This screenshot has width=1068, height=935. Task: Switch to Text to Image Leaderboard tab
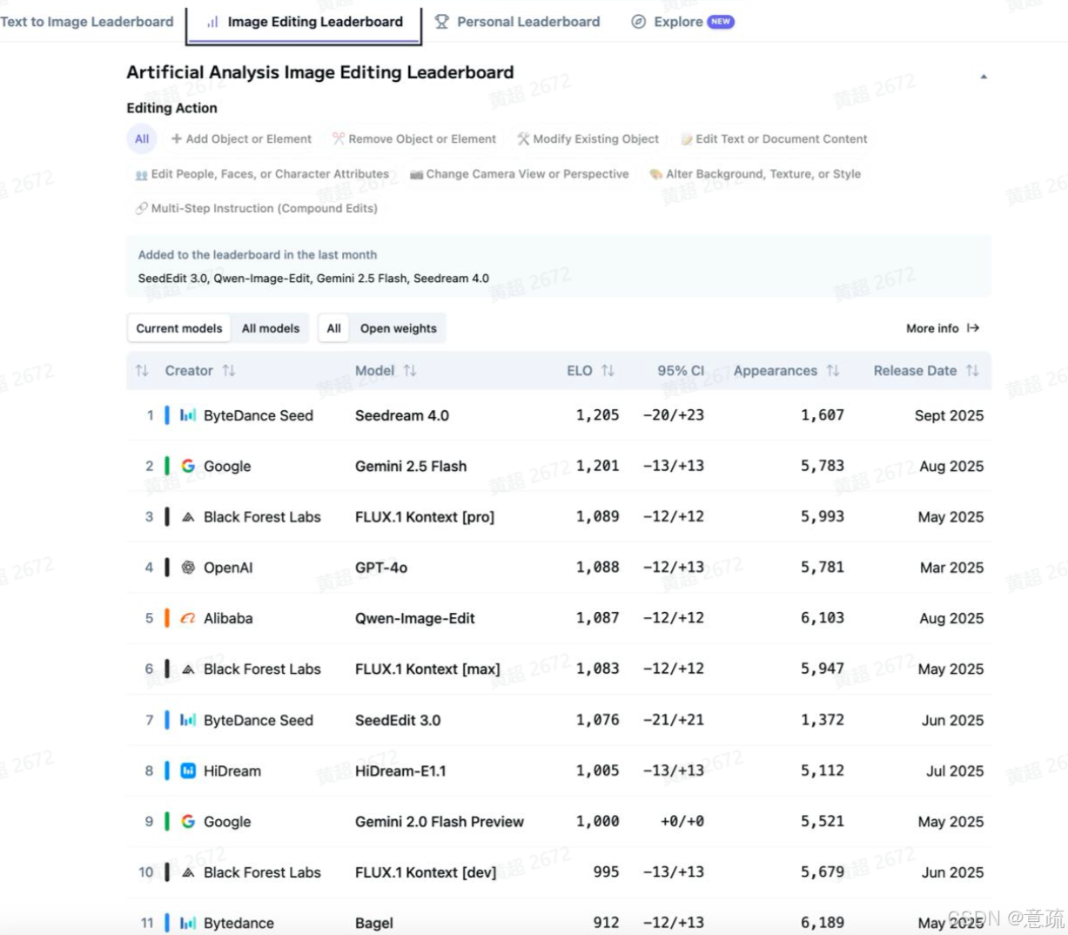click(87, 22)
